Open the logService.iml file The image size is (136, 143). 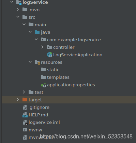[44, 123]
